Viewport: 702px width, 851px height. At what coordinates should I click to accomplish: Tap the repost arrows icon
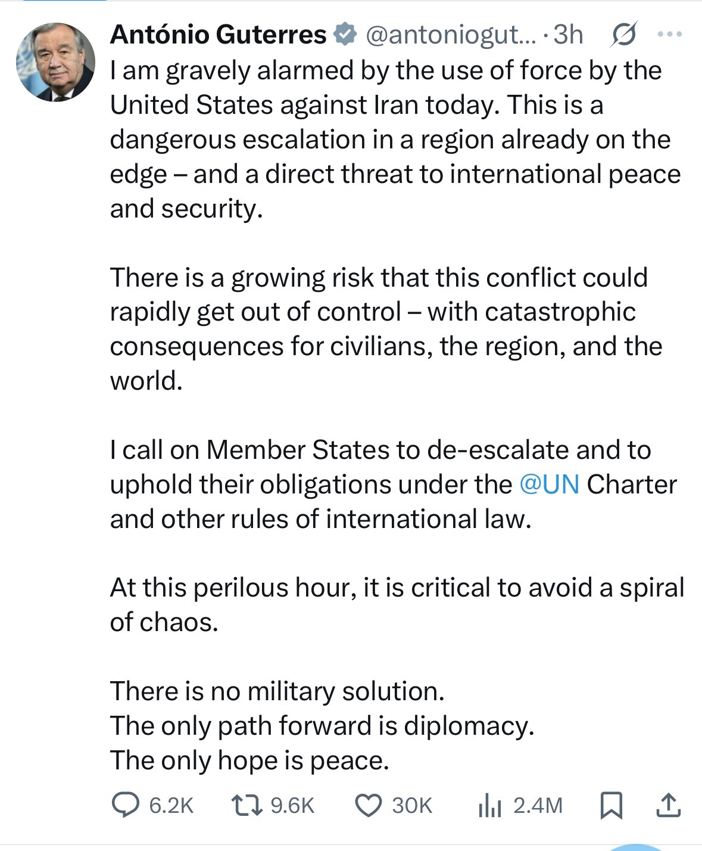coord(247,805)
